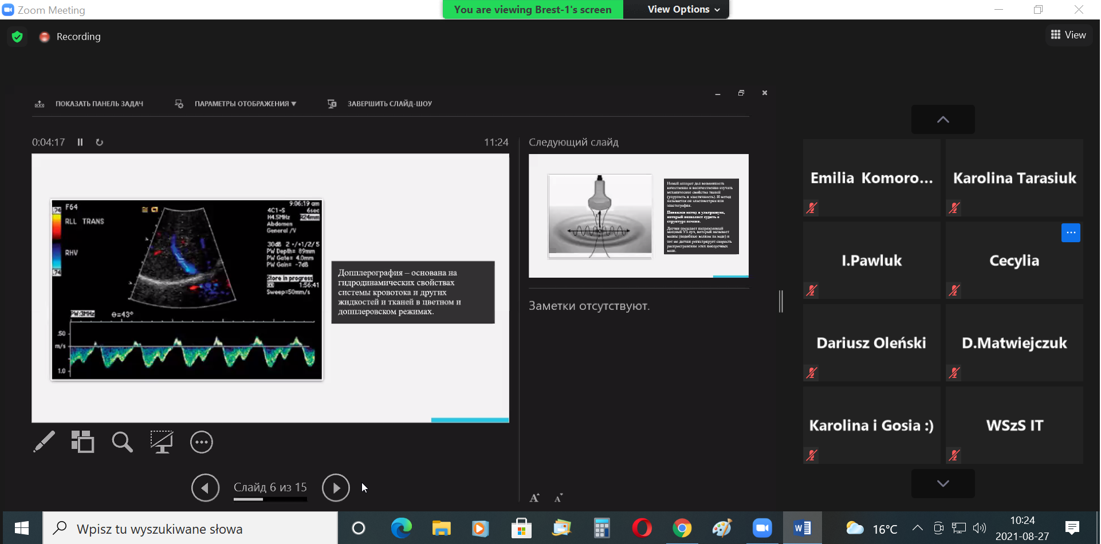Viewport: 1101px width, 544px height.
Task: Click the Zoom encryption shield icon
Action: (x=17, y=37)
